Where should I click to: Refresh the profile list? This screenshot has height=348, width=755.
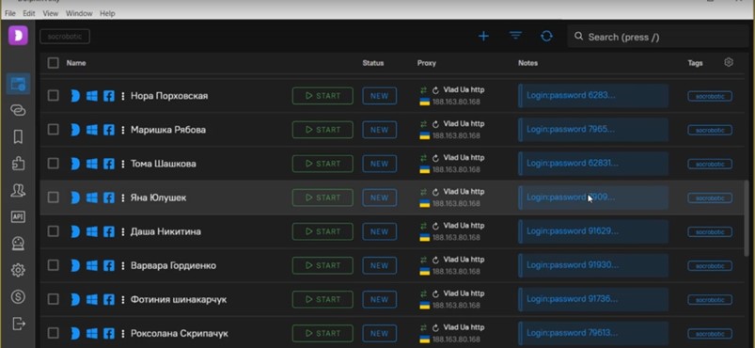point(546,36)
